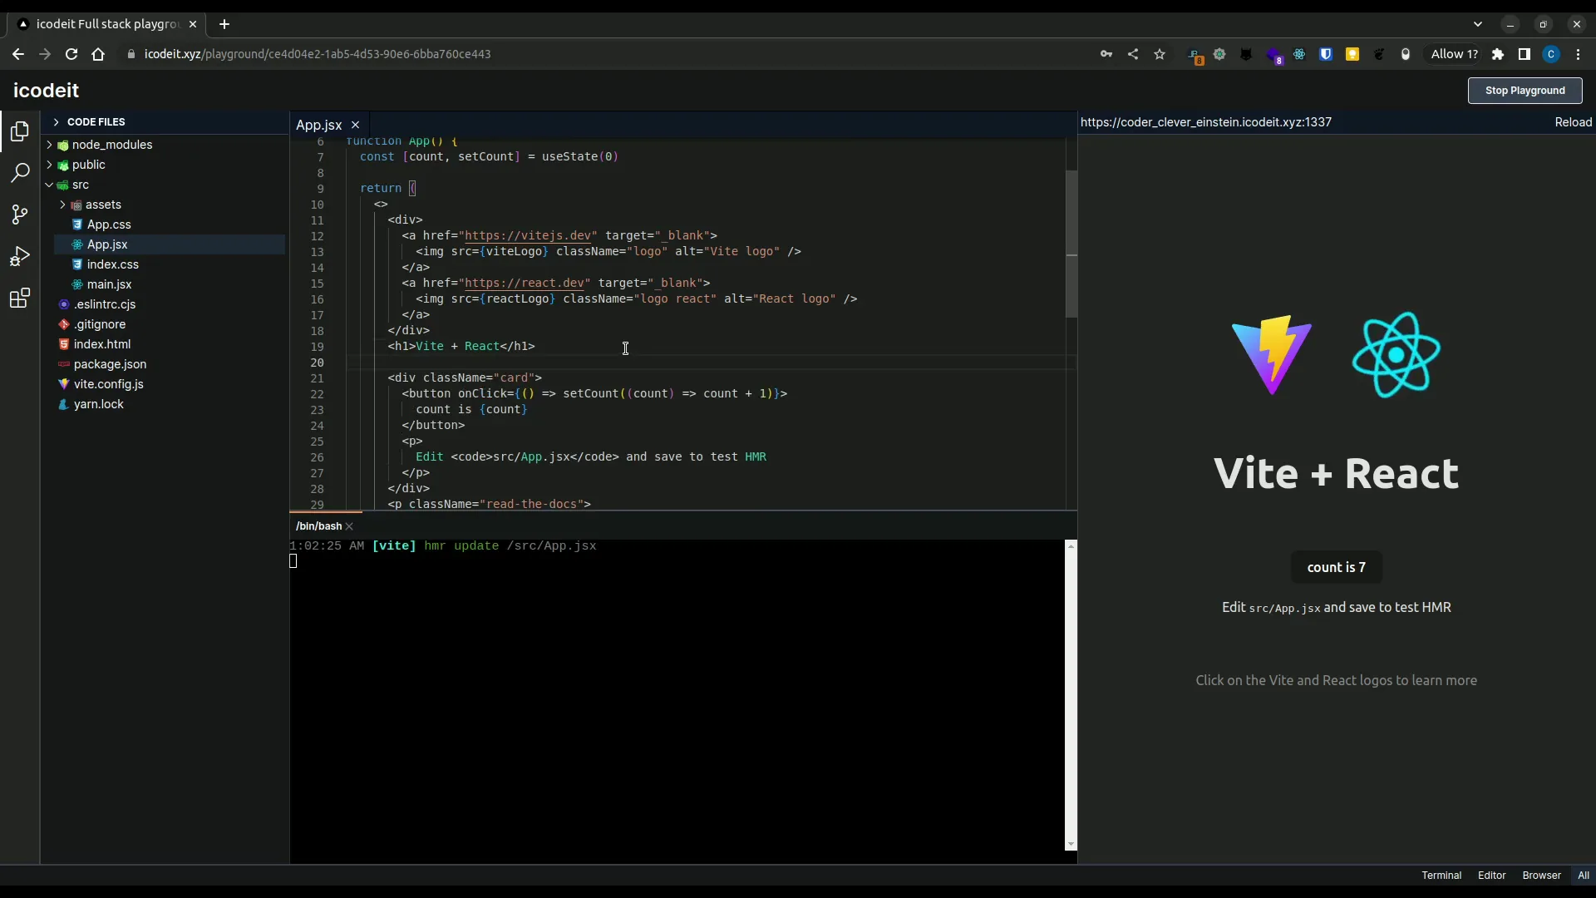This screenshot has width=1596, height=898.
Task: Open index.css in the file tree
Action: pos(112,264)
